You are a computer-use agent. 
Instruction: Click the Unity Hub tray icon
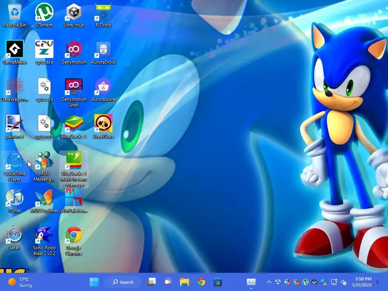[278, 282]
